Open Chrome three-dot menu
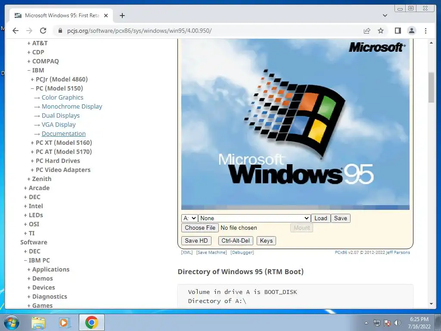 pyautogui.click(x=425, y=31)
